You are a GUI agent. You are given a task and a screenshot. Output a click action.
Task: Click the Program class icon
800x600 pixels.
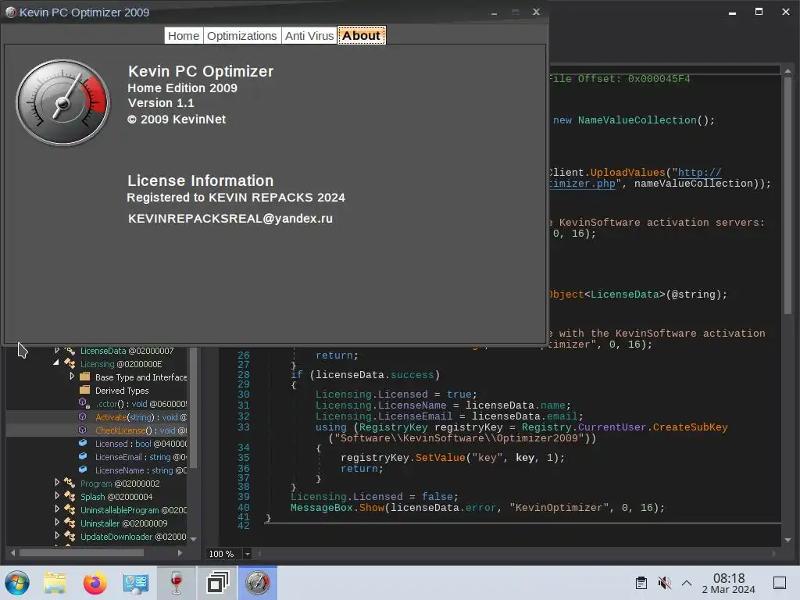point(70,483)
